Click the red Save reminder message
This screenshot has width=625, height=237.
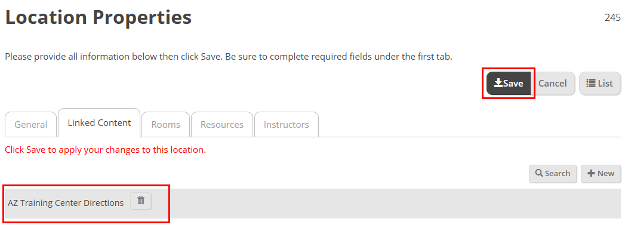[105, 150]
